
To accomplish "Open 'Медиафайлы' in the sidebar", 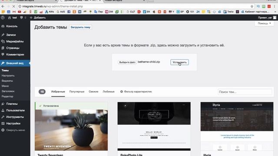I will (15, 42).
